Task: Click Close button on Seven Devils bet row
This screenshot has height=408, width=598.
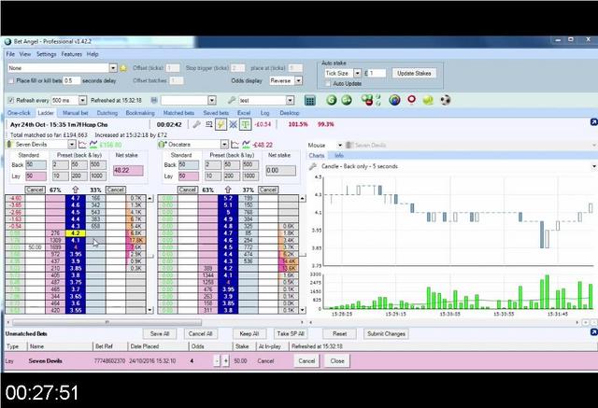Action: pos(337,361)
